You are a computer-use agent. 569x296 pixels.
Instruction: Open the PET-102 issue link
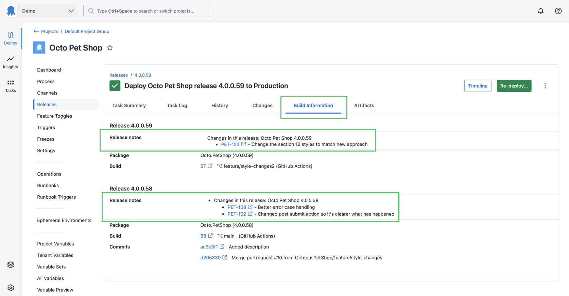point(237,214)
